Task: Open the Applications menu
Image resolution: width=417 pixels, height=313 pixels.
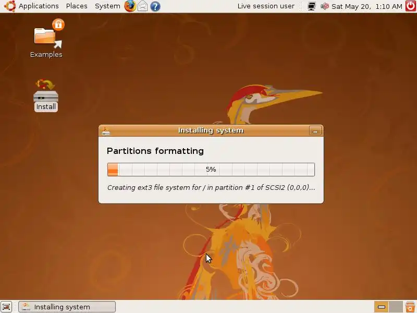Action: (39, 6)
